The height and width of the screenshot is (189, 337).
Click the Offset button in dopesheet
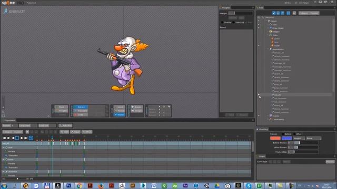tap(87, 132)
